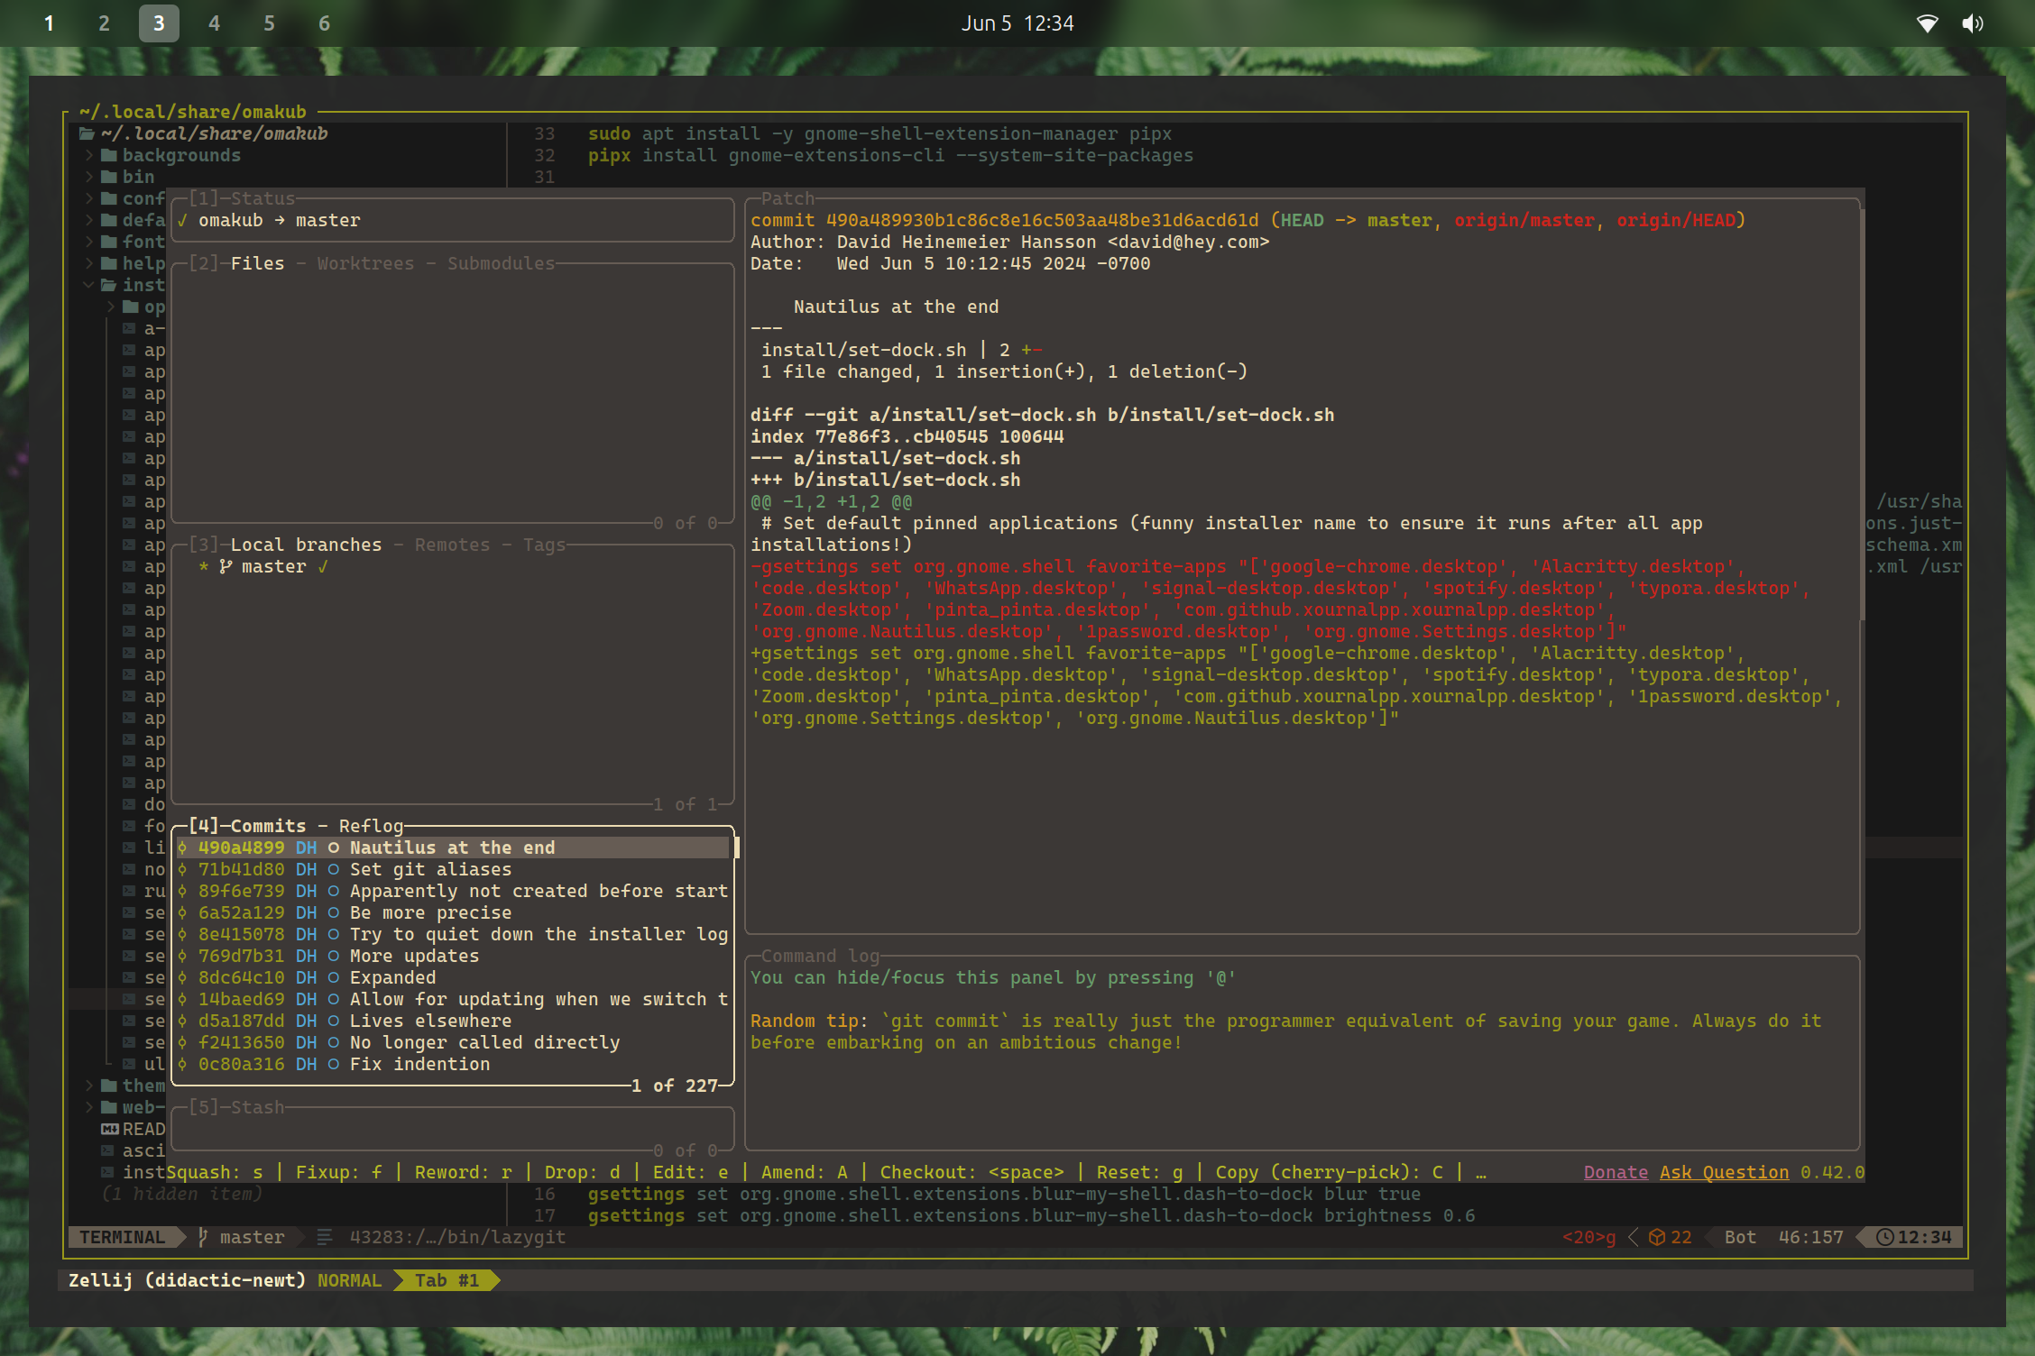
Task: Click the clock icon in status line
Action: [x=1884, y=1237]
